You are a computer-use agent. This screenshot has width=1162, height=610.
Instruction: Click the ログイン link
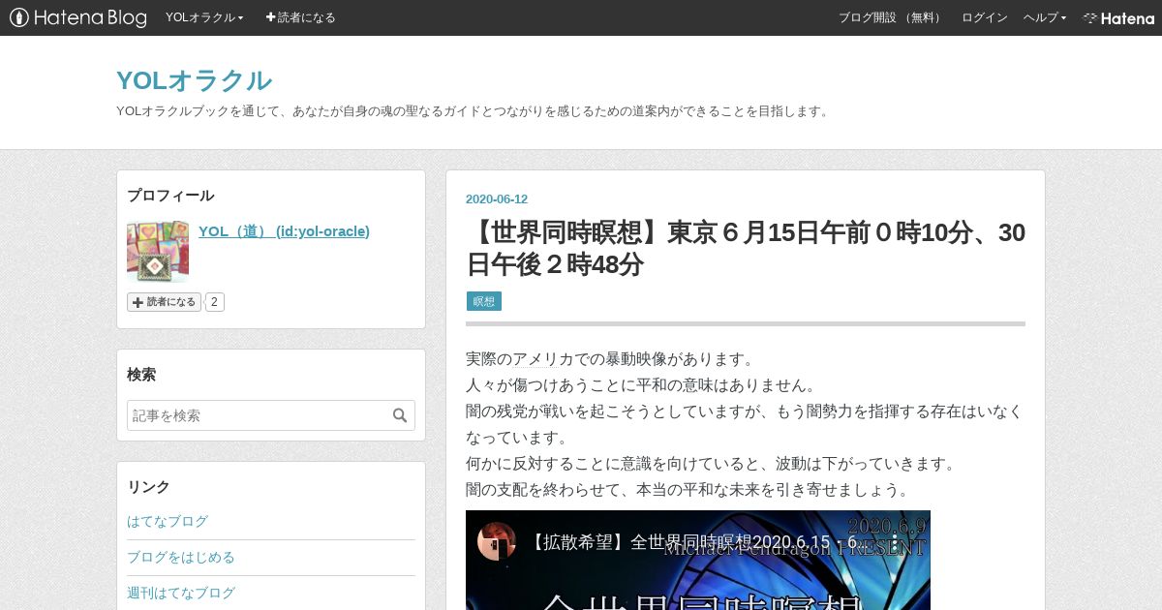coord(985,17)
